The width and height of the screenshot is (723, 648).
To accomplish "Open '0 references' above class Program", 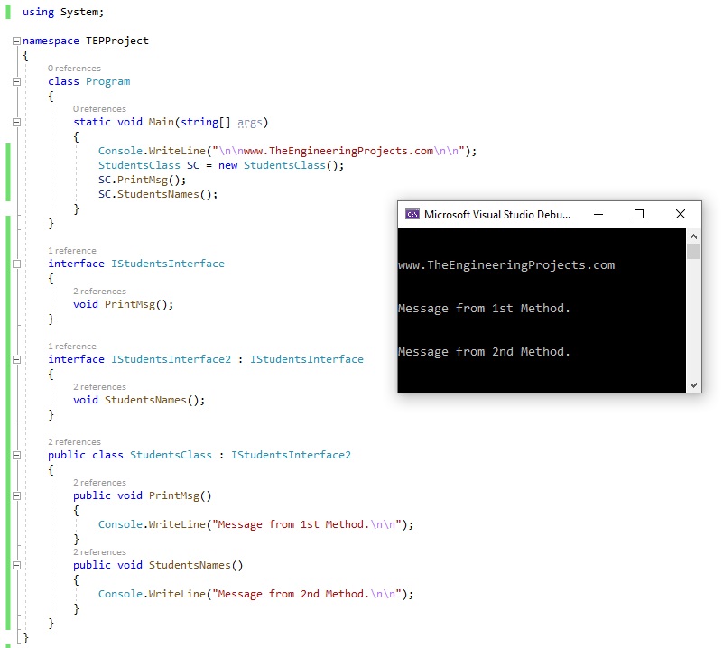I will (x=74, y=68).
